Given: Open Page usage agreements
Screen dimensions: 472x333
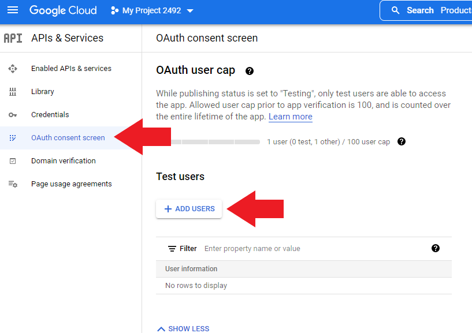Looking at the screenshot, I should tap(72, 184).
